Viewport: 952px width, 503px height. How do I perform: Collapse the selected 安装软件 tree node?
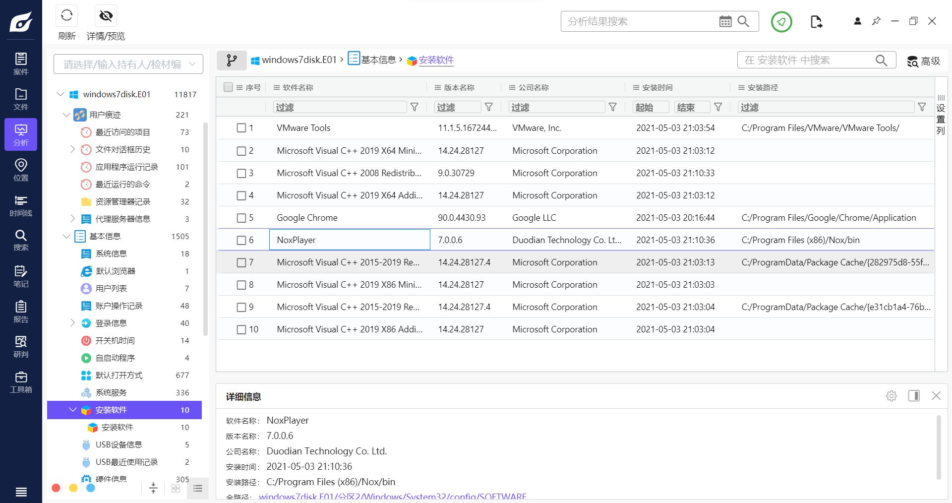pyautogui.click(x=72, y=410)
